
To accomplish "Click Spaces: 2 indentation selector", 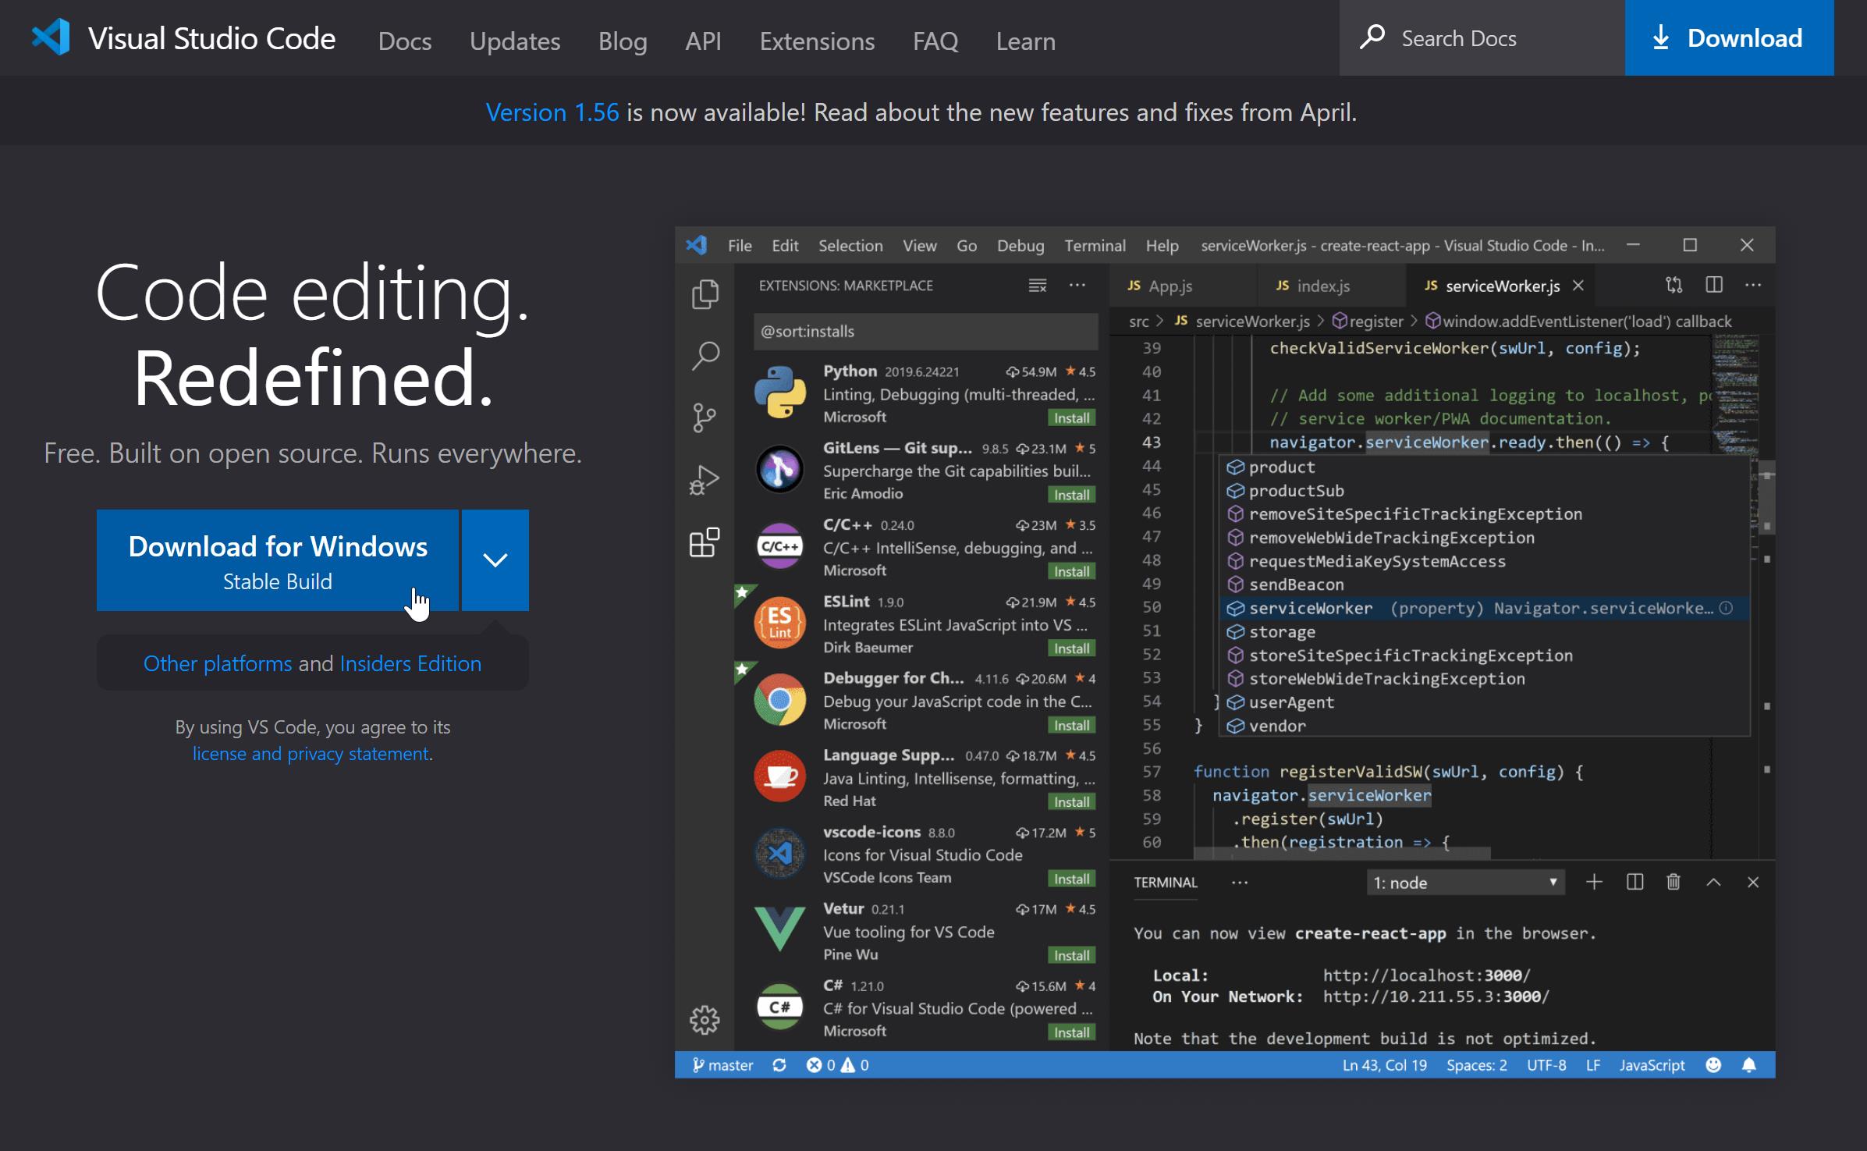I will click(x=1476, y=1065).
